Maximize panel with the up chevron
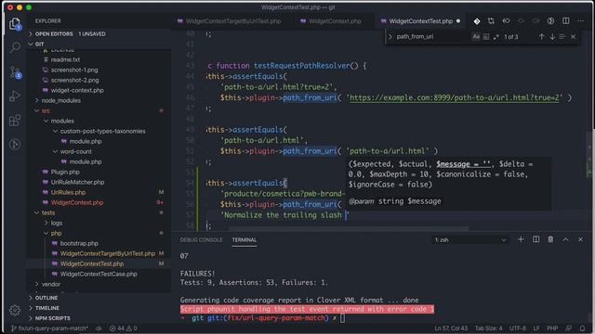This screenshot has height=334, width=595. pyautogui.click(x=565, y=239)
